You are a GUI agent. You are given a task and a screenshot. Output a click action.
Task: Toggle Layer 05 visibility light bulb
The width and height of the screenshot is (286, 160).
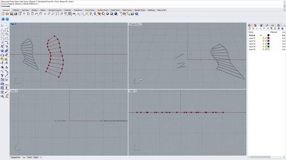[263, 49]
